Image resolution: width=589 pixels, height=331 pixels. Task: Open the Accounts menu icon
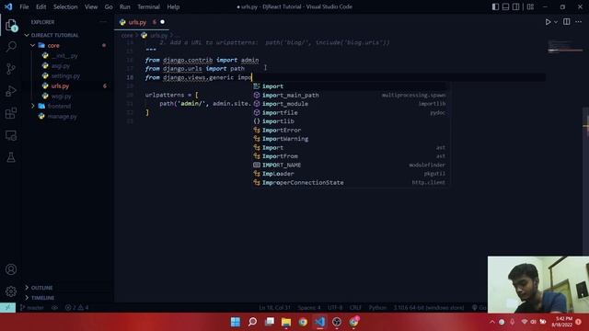pyautogui.click(x=11, y=269)
